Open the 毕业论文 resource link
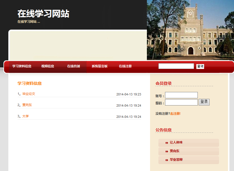The image size is (234, 171). [29, 94]
